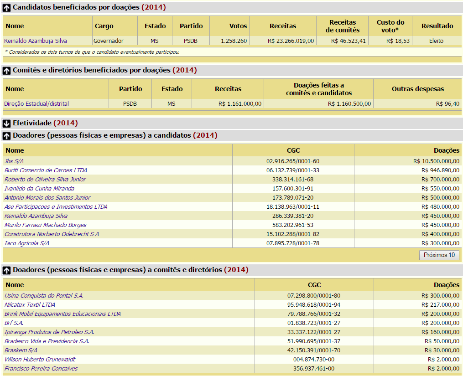The width and height of the screenshot is (463, 376).
Task: Open Francisco Pereira Goncalves link
Action: coord(41,369)
